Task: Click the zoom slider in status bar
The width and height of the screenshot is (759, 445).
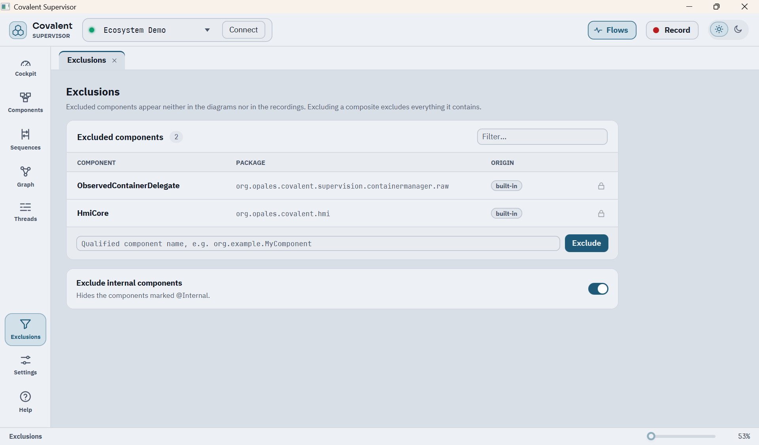Action: tap(681, 436)
